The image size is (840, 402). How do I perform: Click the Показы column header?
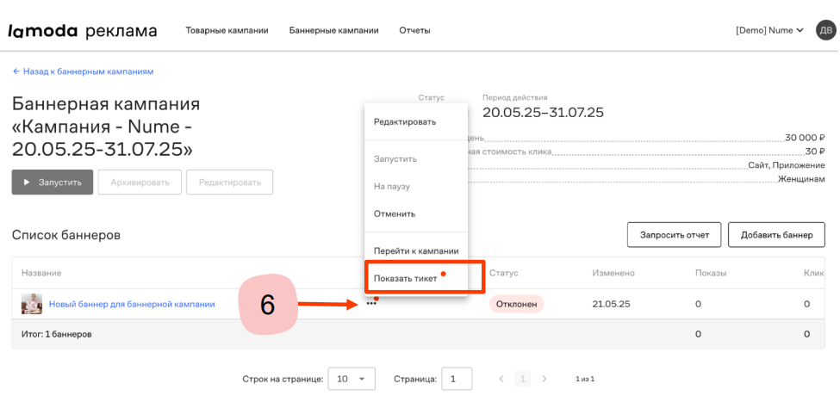[711, 273]
